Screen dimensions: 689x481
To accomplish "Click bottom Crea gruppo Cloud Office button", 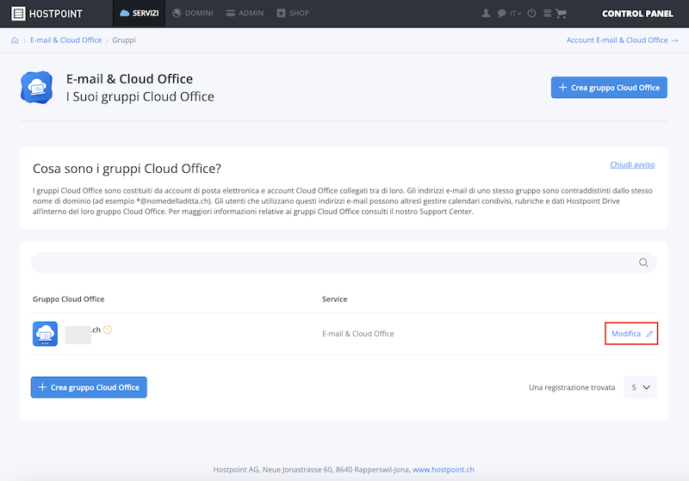I will (89, 387).
